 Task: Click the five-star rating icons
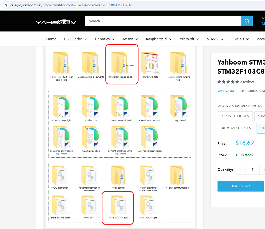click(x=228, y=82)
